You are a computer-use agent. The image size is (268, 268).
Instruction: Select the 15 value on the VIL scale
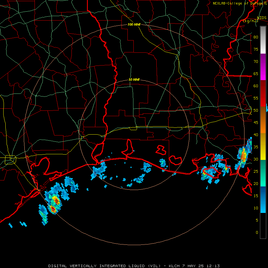[x=256, y=196]
